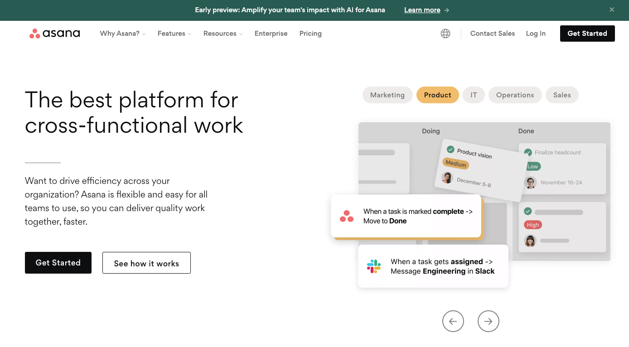Screen dimensions: 629x347
Task: Expand the Features menu
Action: click(174, 34)
